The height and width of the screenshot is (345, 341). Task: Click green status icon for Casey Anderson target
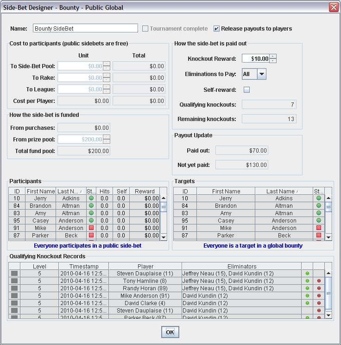(x=319, y=220)
